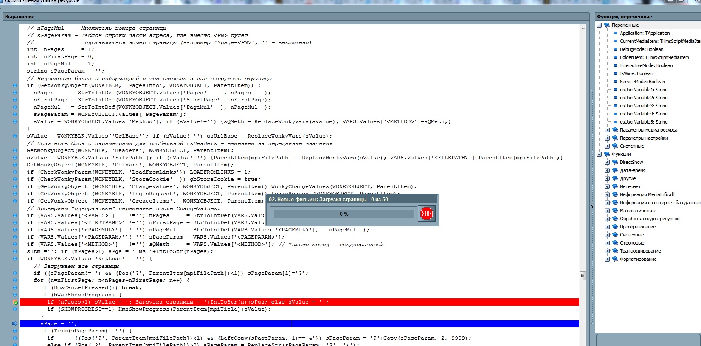Click the variable icon next to Application: TApplication

(x=615, y=33)
